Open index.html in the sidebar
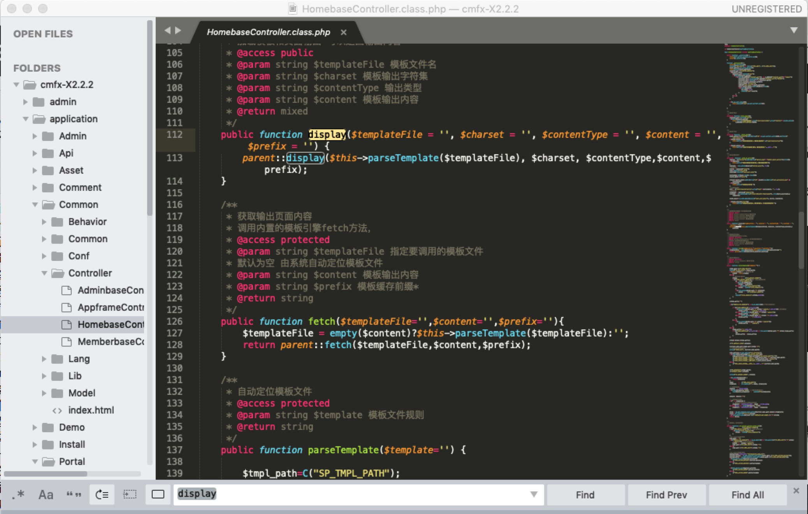The image size is (808, 514). pos(91,410)
